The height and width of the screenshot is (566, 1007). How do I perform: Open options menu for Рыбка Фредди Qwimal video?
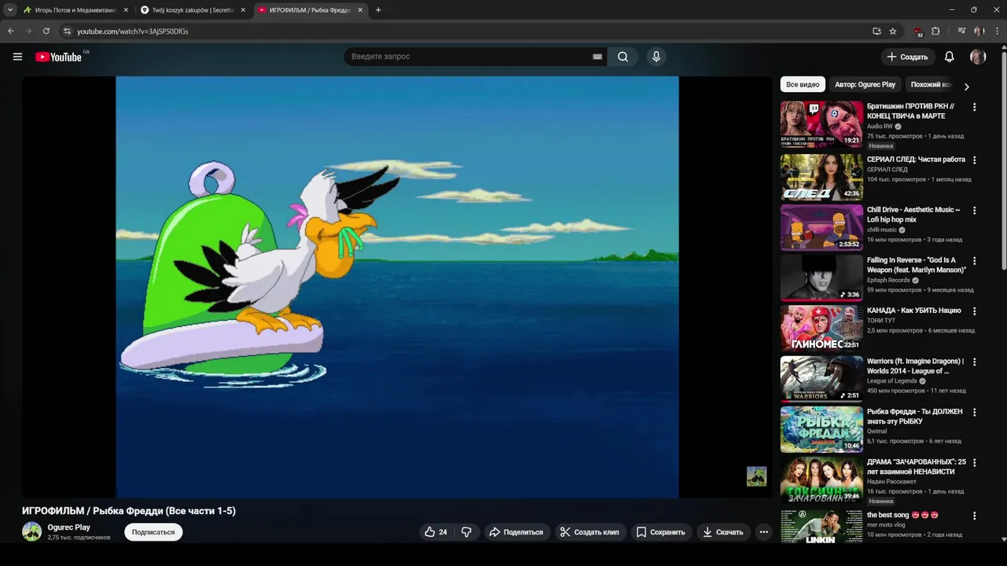[x=974, y=413]
